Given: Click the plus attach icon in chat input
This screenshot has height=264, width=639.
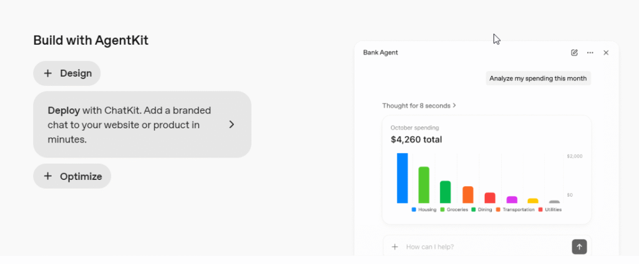Looking at the screenshot, I should (394, 247).
